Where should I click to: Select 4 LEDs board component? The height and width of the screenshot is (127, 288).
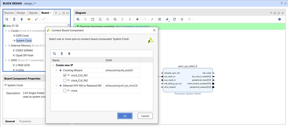[x=20, y=70]
